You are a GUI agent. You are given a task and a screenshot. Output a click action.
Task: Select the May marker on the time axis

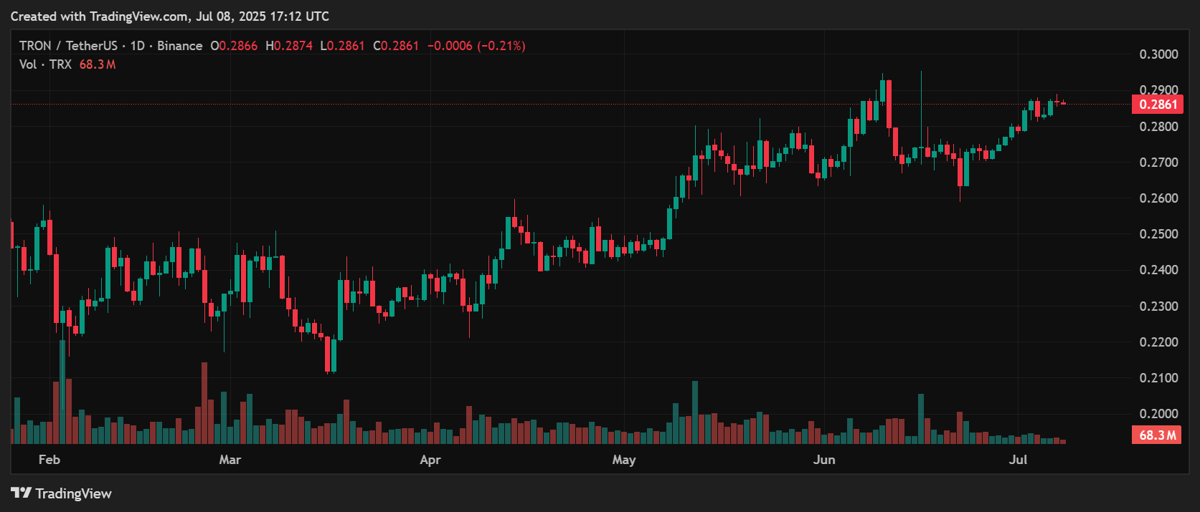point(623,460)
